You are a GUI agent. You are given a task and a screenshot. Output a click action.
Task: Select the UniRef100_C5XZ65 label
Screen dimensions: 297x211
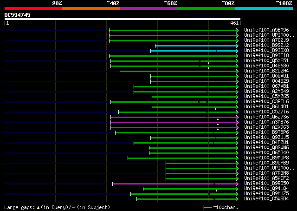[x=266, y=97]
